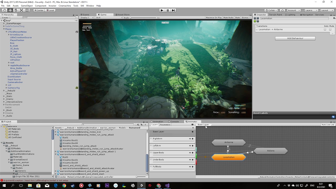The image size is (336, 189).
Task: Toggle pivot mode Center button
Action: coord(39,10)
